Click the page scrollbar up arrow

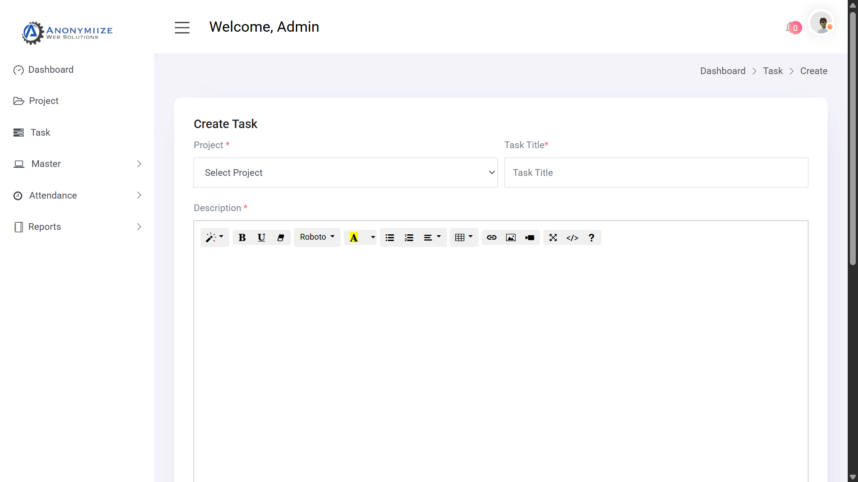point(853,5)
